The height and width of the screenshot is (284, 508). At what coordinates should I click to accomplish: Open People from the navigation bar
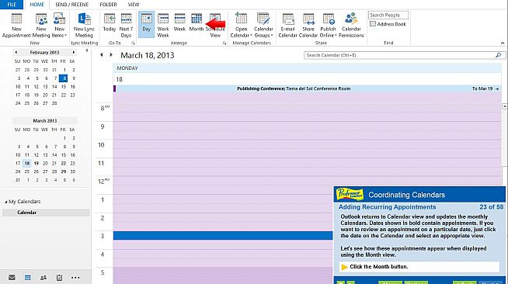click(43, 278)
